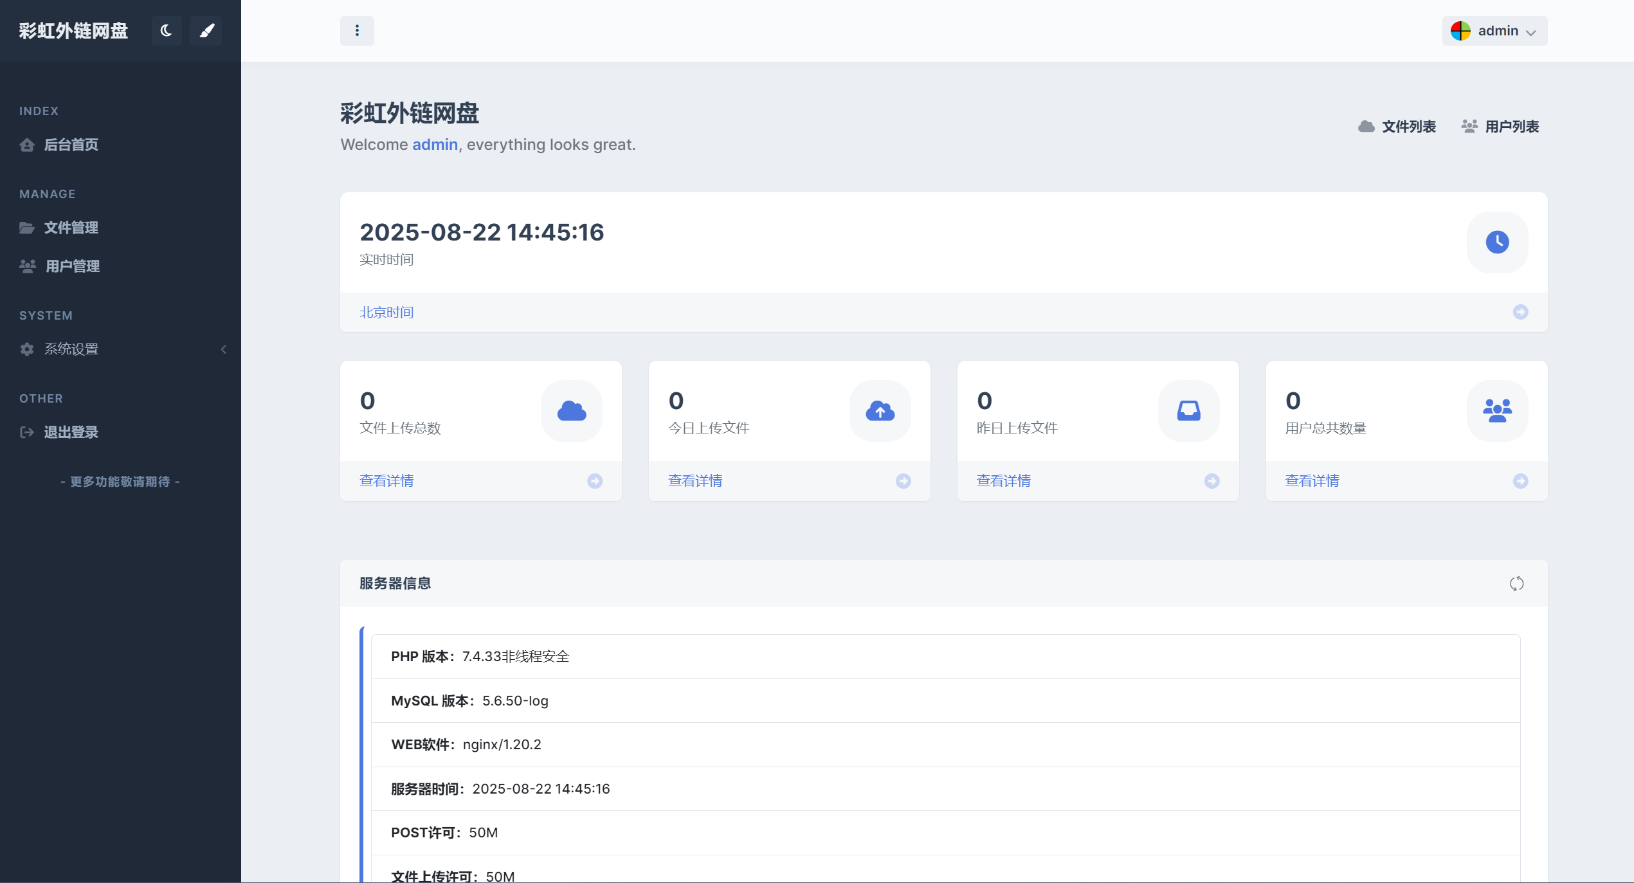
Task: Click the blue clock icon
Action: pyautogui.click(x=1497, y=242)
